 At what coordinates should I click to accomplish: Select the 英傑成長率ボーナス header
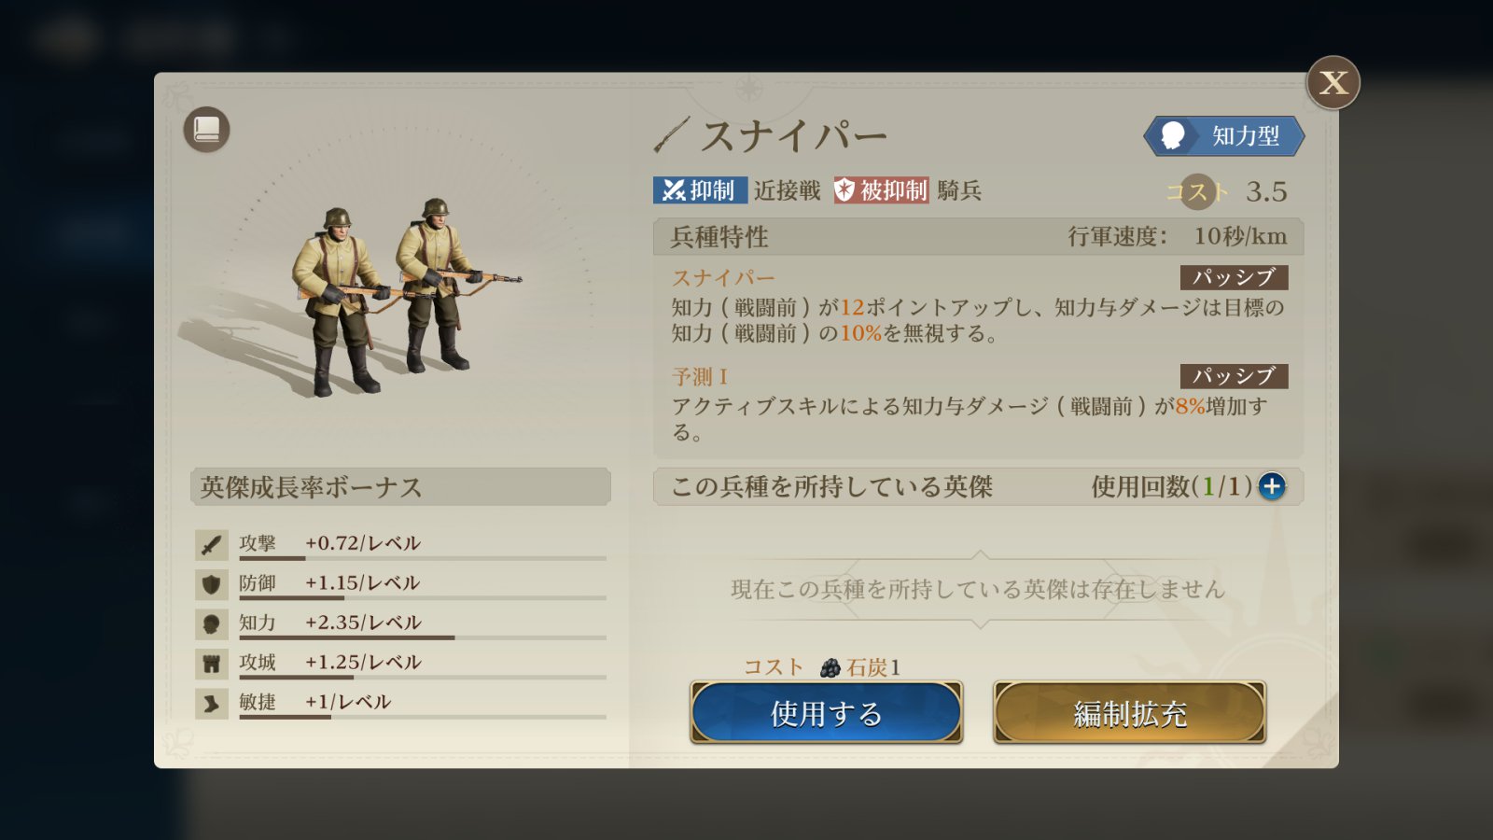(x=400, y=487)
